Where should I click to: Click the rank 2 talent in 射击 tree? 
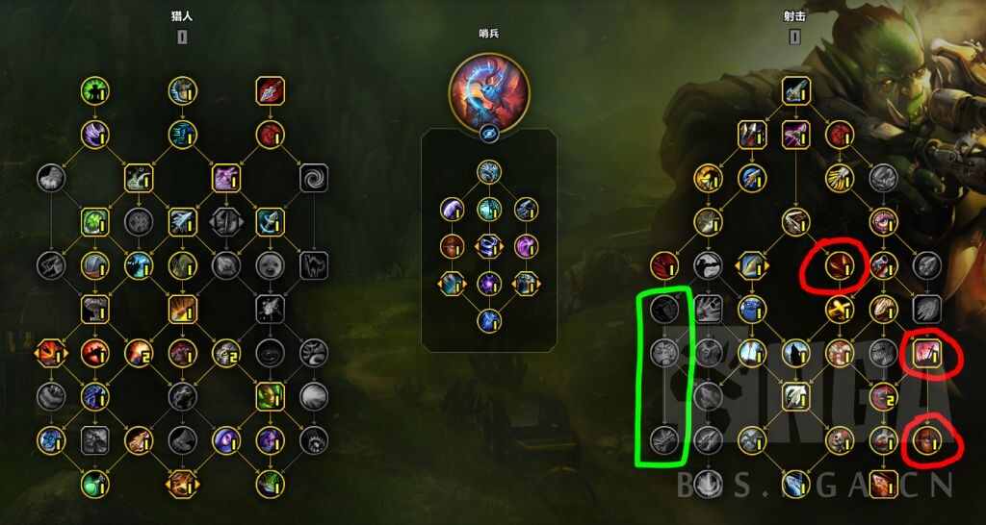884,397
